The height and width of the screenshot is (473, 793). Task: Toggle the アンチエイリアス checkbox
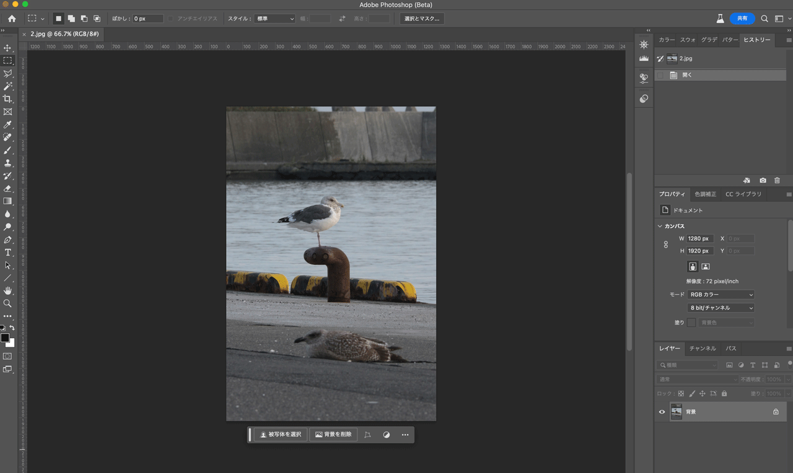coord(171,19)
